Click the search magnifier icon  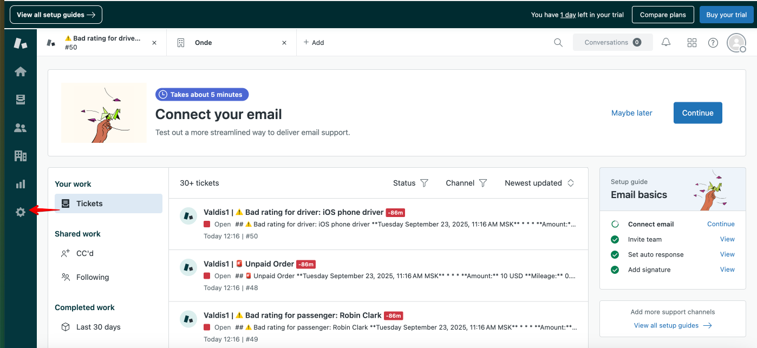click(x=558, y=42)
